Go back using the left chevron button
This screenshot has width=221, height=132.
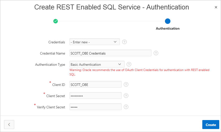point(9,125)
